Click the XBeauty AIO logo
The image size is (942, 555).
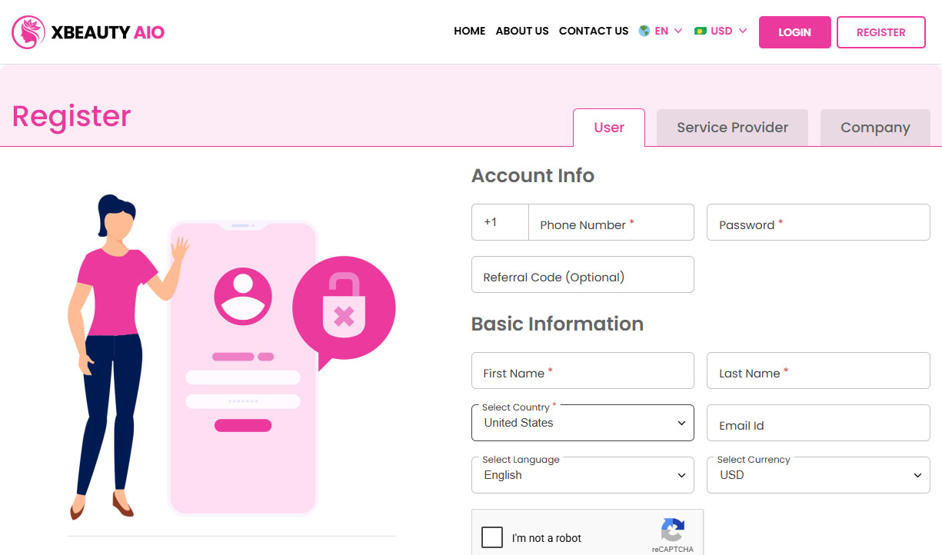87,32
